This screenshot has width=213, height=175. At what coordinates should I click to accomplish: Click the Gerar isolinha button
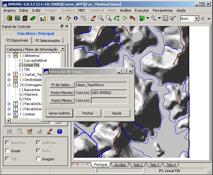[59, 113]
